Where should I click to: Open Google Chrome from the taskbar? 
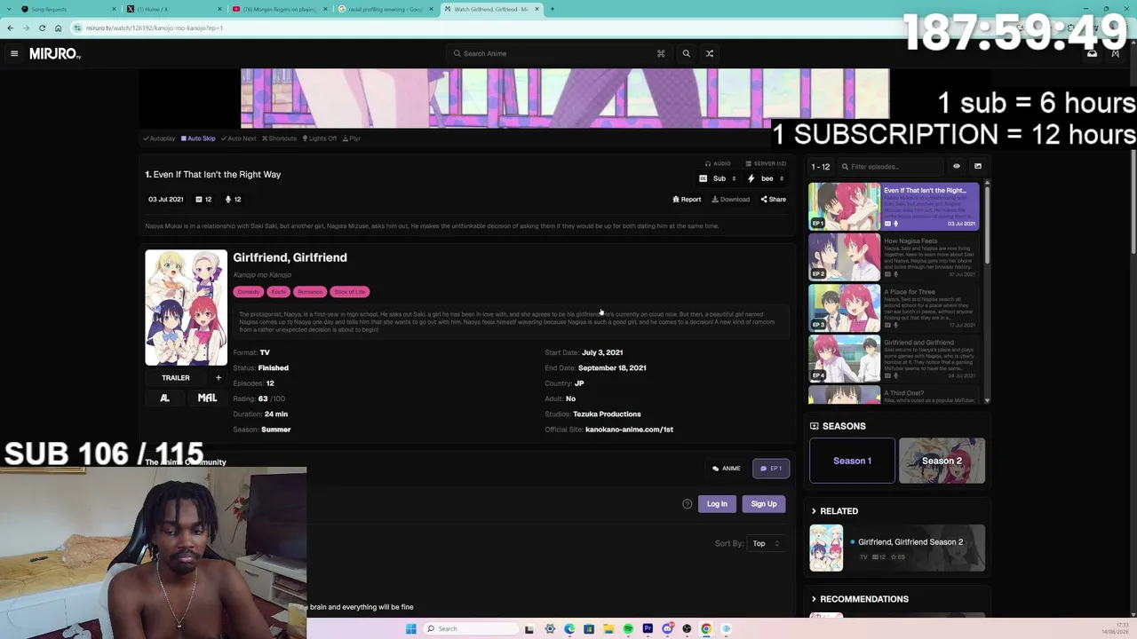pyautogui.click(x=706, y=629)
